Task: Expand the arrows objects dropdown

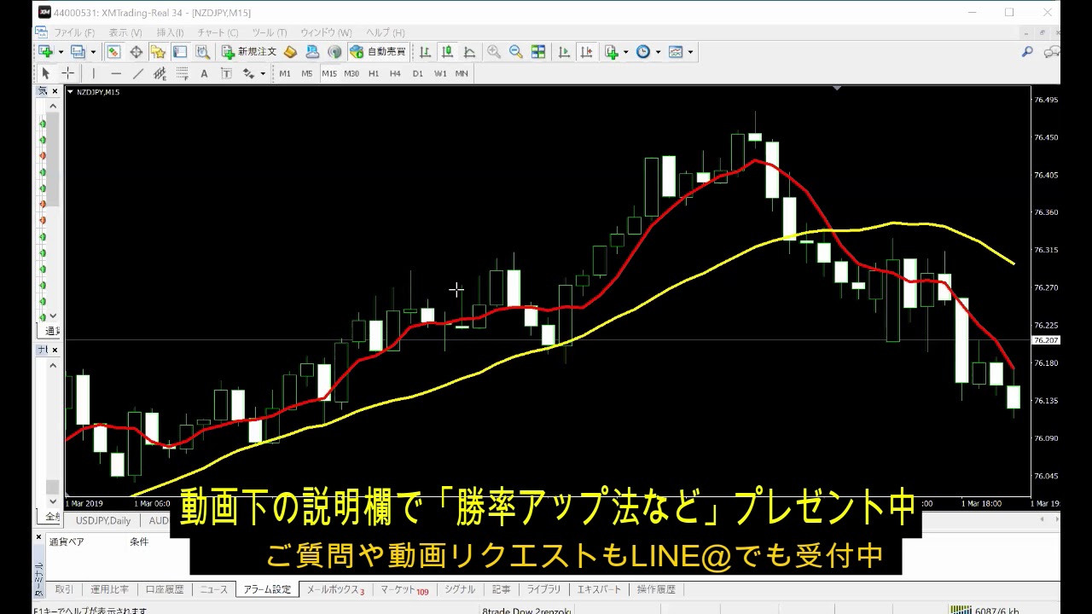Action: click(263, 73)
